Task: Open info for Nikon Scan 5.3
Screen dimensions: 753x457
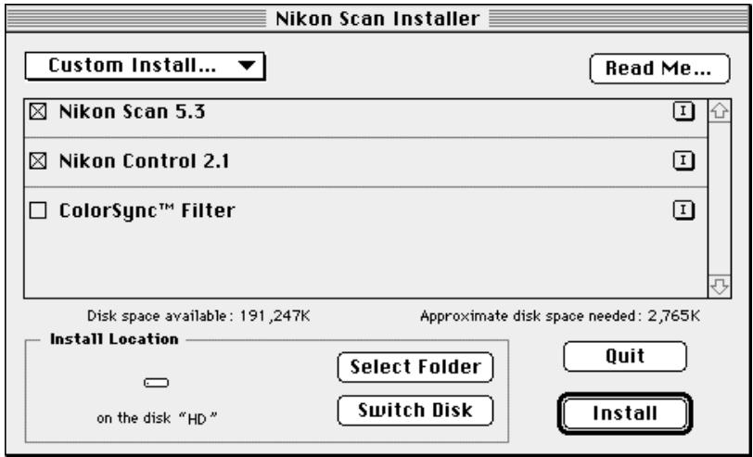Action: pyautogui.click(x=683, y=112)
